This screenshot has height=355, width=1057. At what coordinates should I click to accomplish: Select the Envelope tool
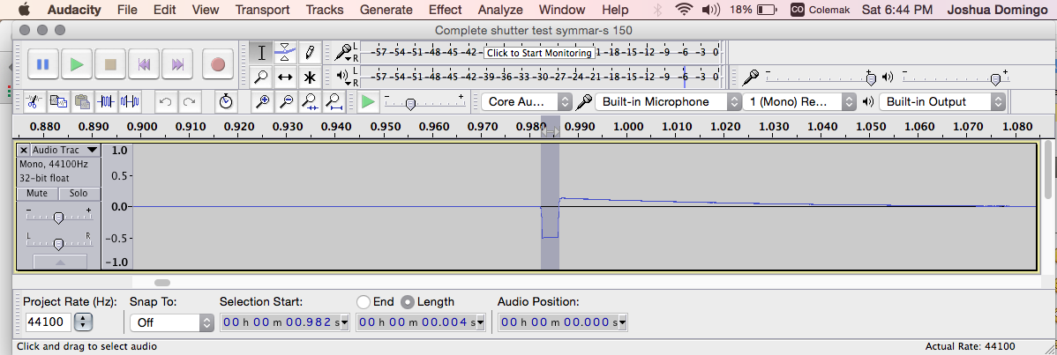[285, 52]
